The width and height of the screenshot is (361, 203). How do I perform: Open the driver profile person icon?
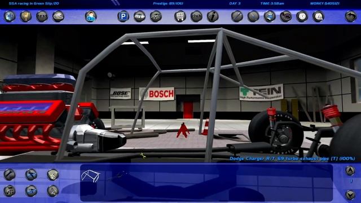coord(91,16)
